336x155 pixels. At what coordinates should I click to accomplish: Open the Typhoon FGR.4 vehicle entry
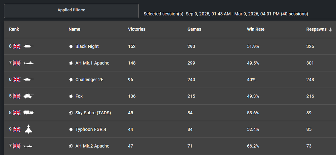click(91, 129)
